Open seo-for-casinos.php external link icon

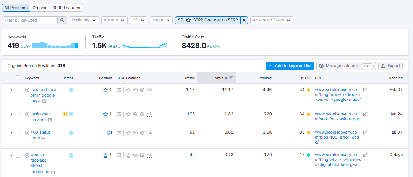365,114
